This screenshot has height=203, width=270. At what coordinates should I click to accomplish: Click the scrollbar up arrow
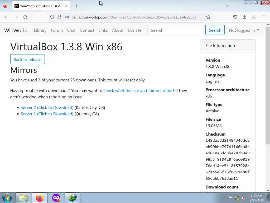(268, 25)
